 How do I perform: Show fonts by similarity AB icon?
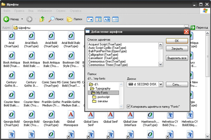coord(107,19)
